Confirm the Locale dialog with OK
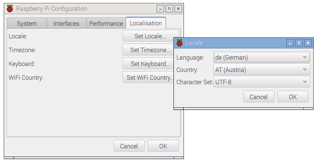317x164 pixels. click(293, 97)
